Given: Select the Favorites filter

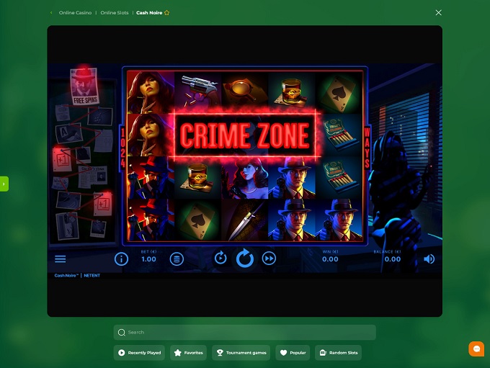Looking at the screenshot, I should [188, 353].
